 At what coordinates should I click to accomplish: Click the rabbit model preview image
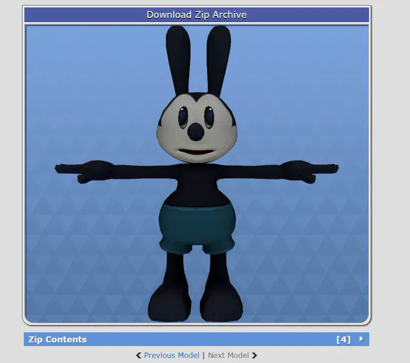[197, 174]
